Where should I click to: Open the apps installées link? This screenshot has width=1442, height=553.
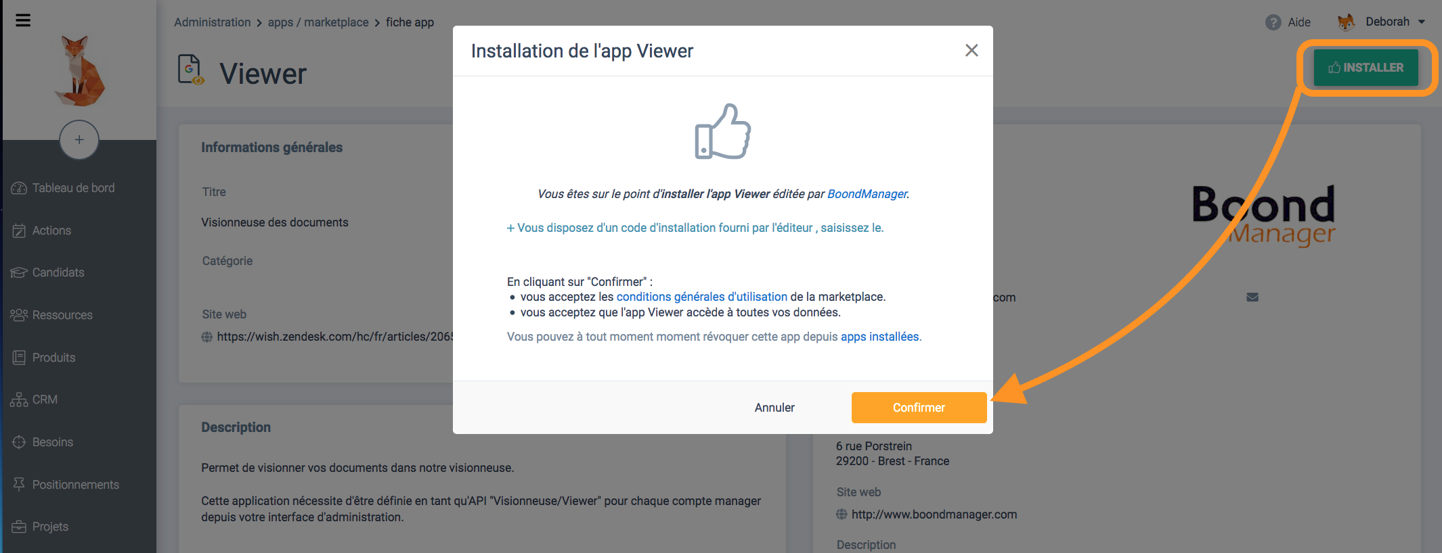click(879, 337)
